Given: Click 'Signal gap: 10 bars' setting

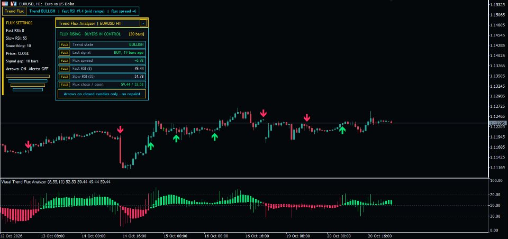Looking at the screenshot, I should (x=22, y=61).
